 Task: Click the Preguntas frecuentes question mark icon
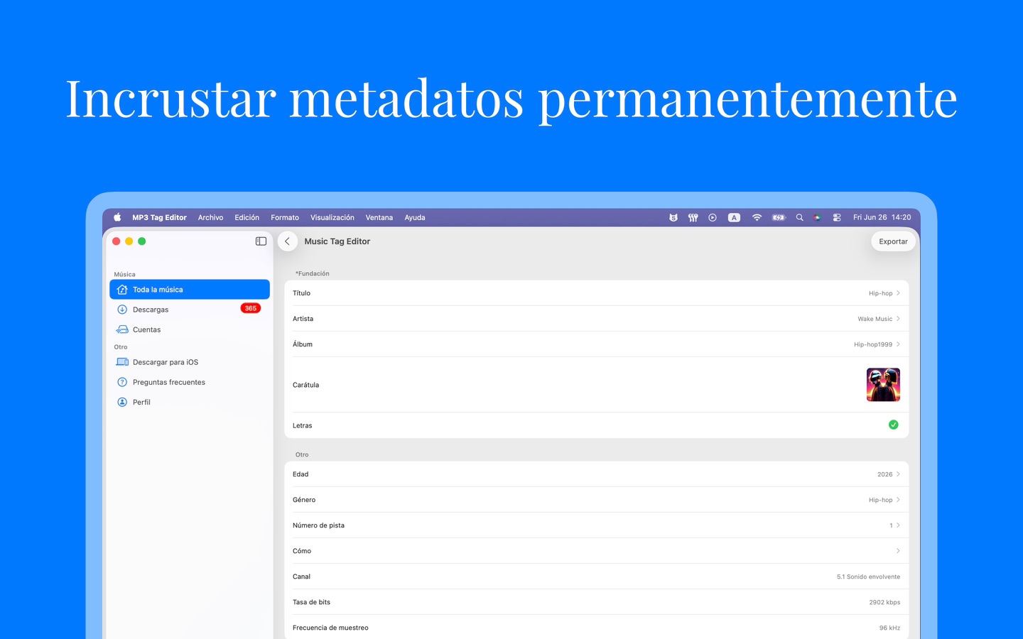pos(122,382)
